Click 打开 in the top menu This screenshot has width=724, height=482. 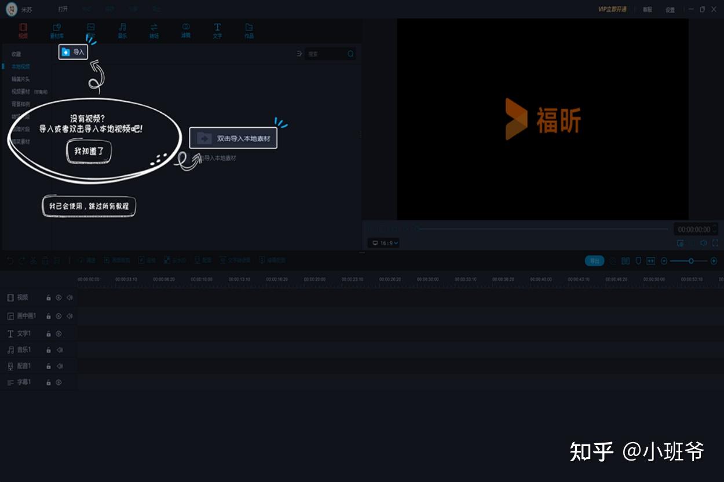(63, 9)
